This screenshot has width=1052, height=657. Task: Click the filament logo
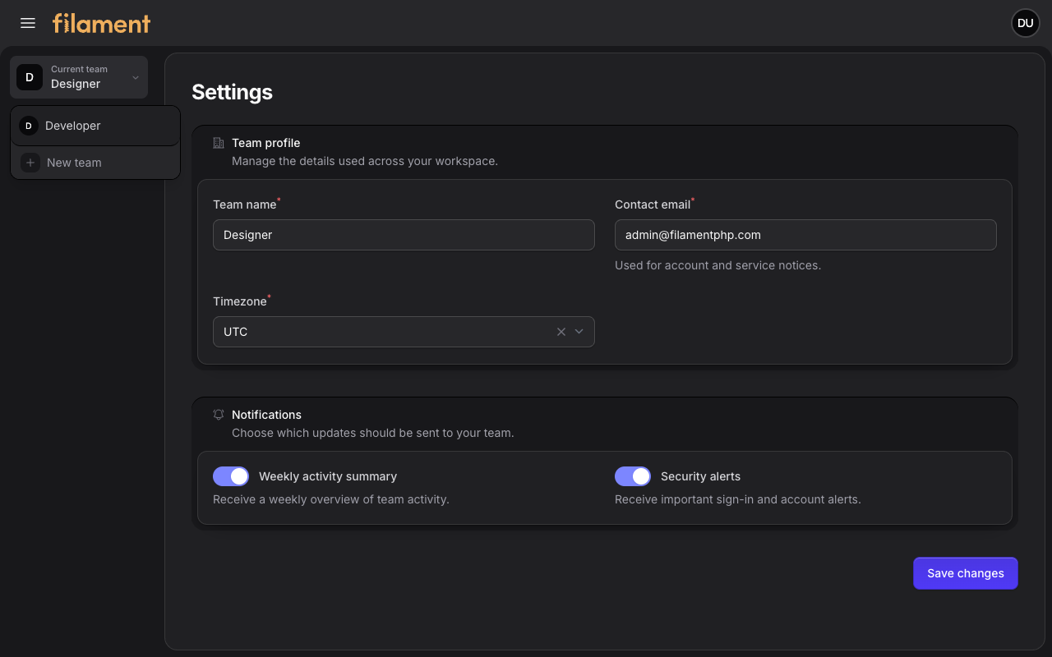click(101, 23)
